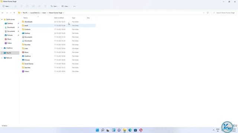Viewport: 238px width, 133px height.
Task: Go back with the back arrow
Action: point(3,13)
